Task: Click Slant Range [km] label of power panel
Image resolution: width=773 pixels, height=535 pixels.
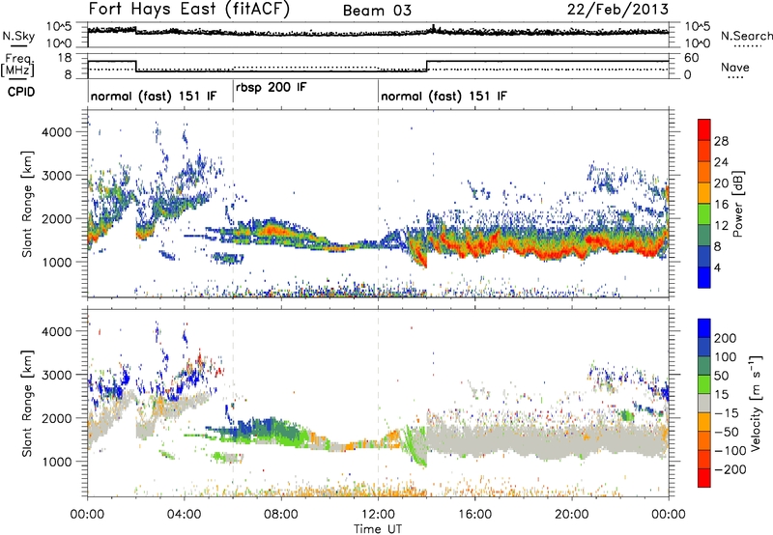Action: click(27, 205)
